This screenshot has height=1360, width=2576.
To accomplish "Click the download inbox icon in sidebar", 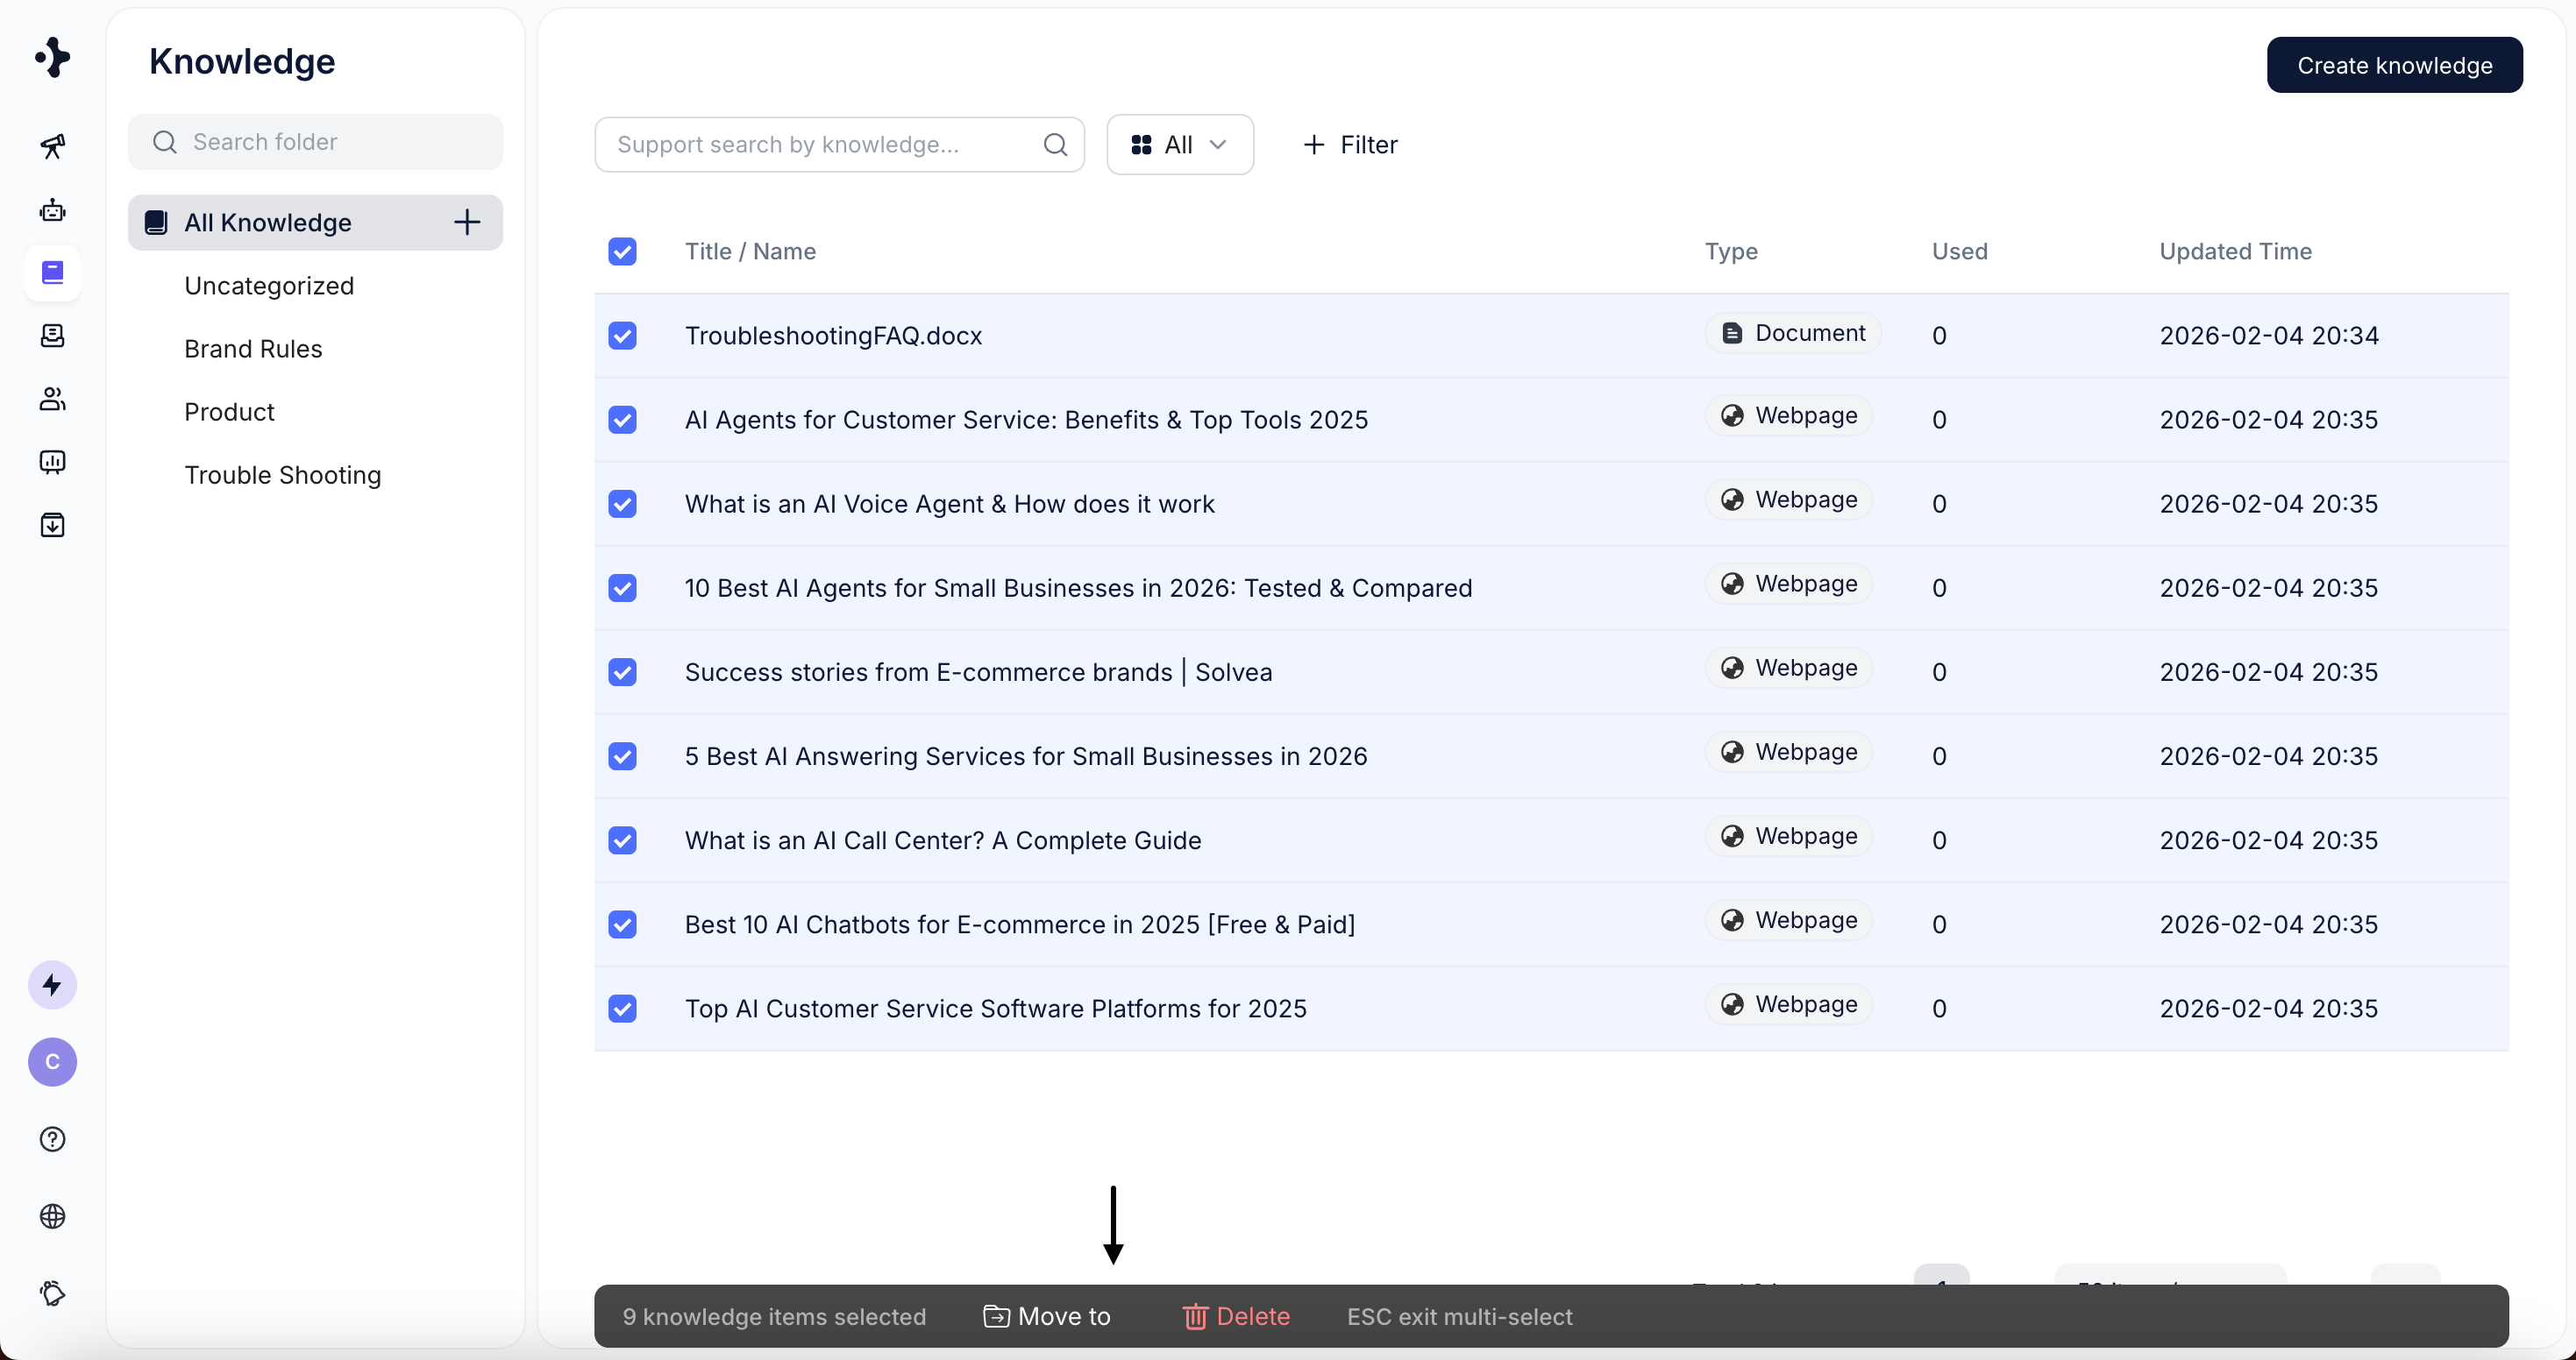I will click(x=52, y=525).
